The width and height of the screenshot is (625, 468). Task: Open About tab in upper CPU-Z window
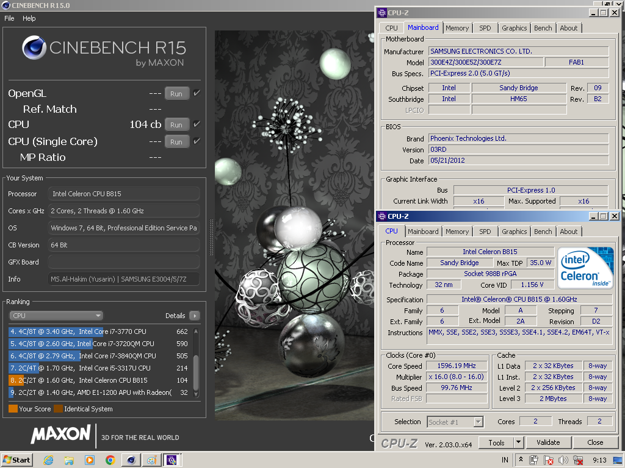(568, 28)
